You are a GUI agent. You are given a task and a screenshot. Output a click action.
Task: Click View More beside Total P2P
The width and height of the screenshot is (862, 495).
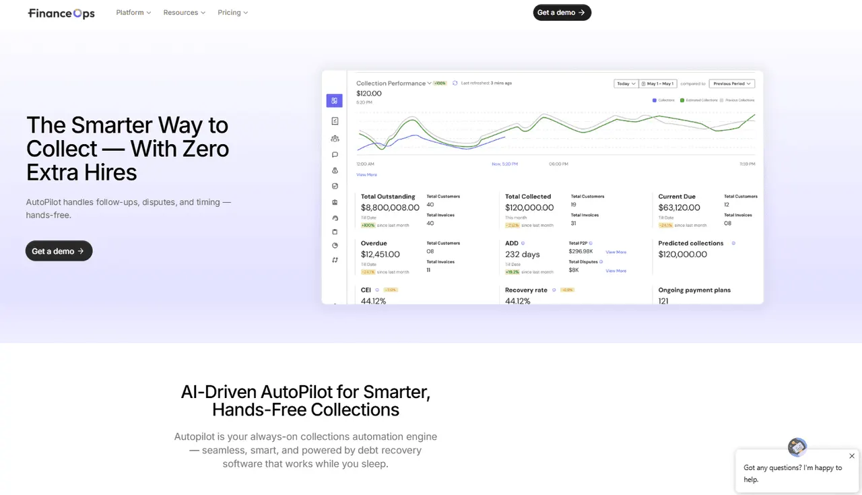(x=616, y=252)
